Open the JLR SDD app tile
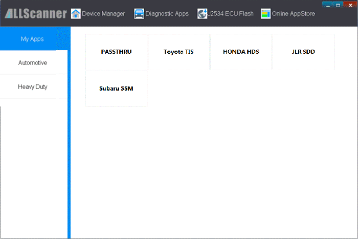358x239 pixels. 303,52
